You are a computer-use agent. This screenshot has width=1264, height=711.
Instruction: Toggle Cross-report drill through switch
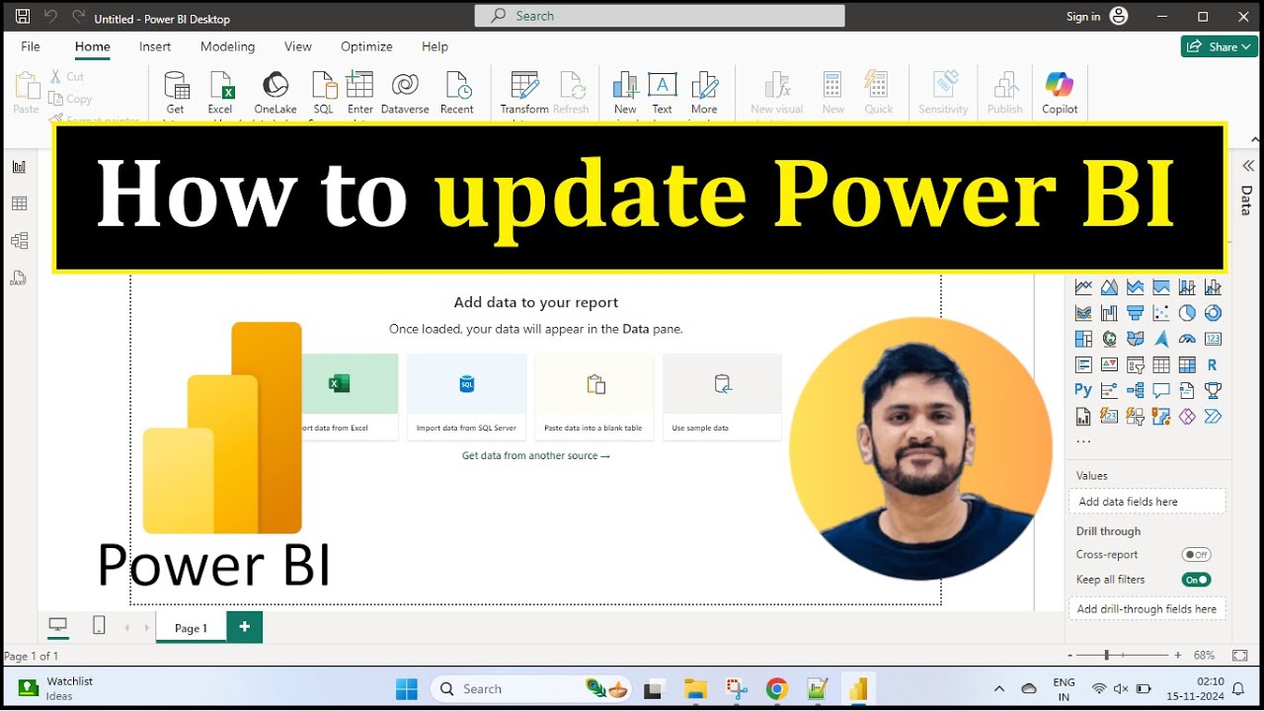click(1196, 555)
